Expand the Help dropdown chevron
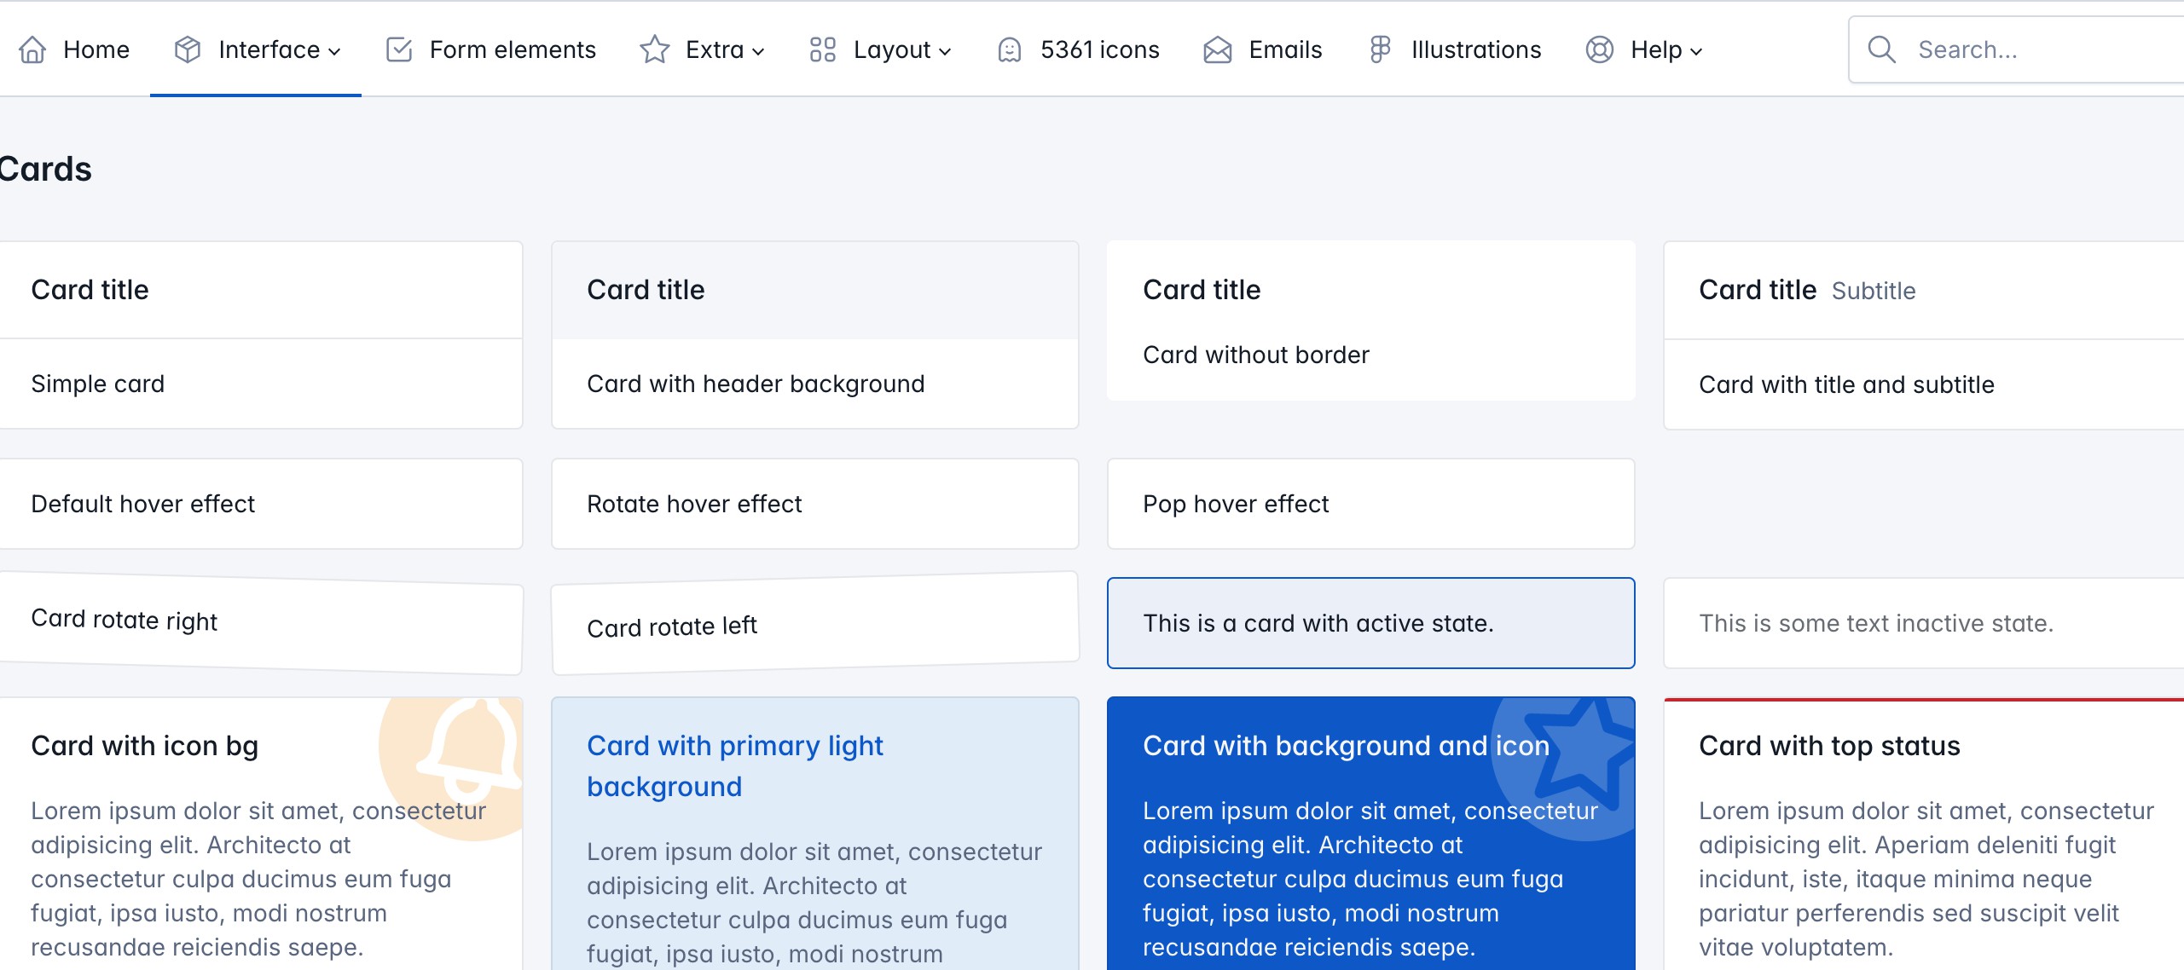Viewport: 2184px width, 970px height. coord(1696,51)
